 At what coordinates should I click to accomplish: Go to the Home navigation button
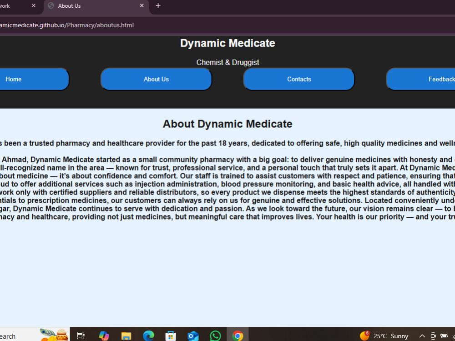point(34,79)
